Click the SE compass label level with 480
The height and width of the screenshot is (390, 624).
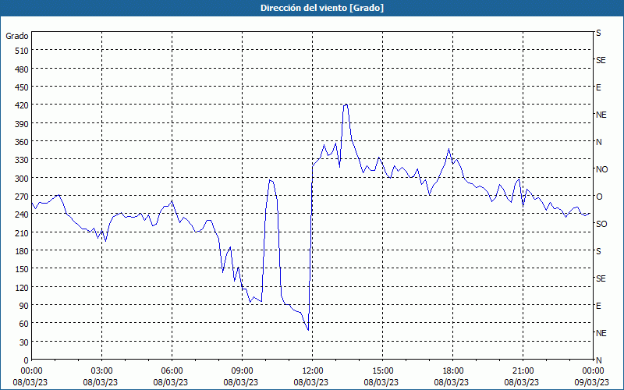[x=601, y=60]
